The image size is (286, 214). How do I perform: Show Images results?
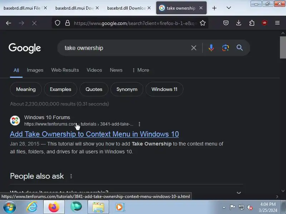[35, 70]
